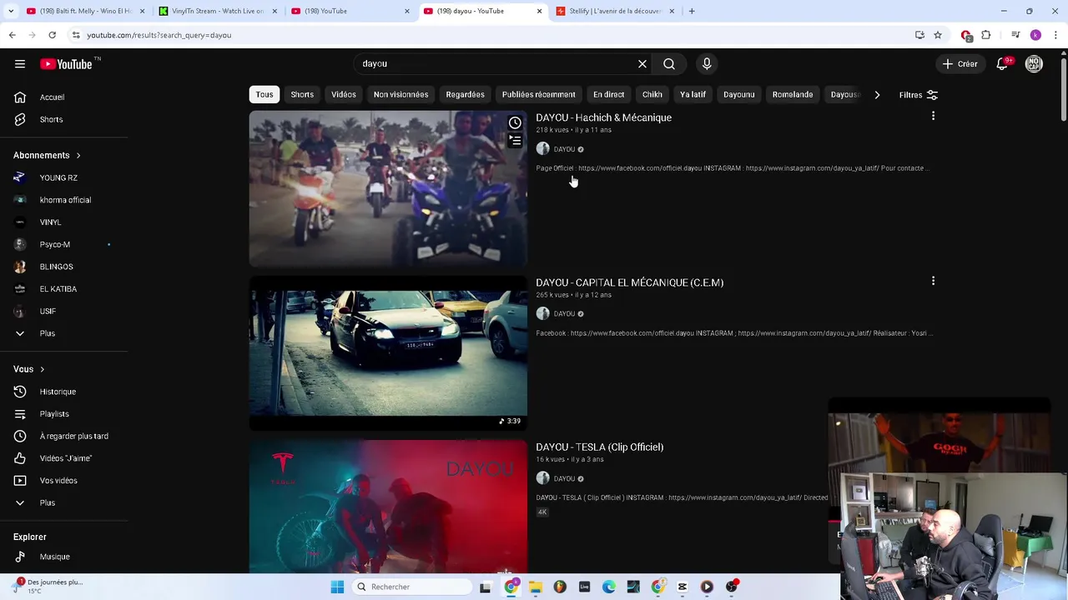The image size is (1068, 600).
Task: Open the notifications bell
Action: click(1002, 64)
